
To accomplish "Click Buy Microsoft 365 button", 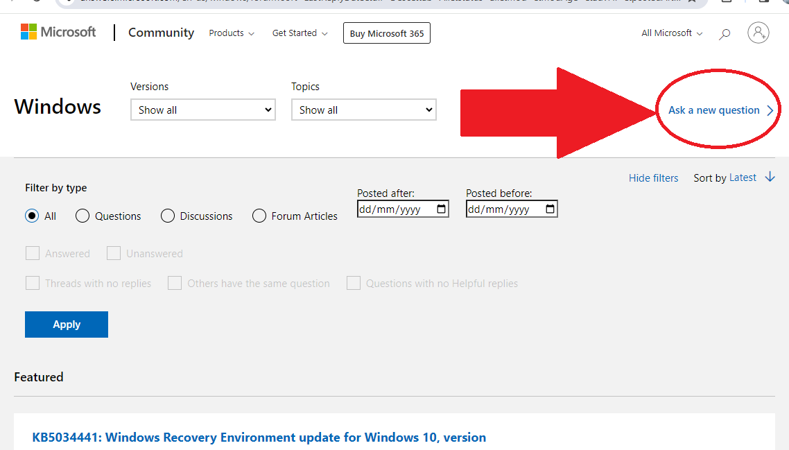I will pos(386,33).
